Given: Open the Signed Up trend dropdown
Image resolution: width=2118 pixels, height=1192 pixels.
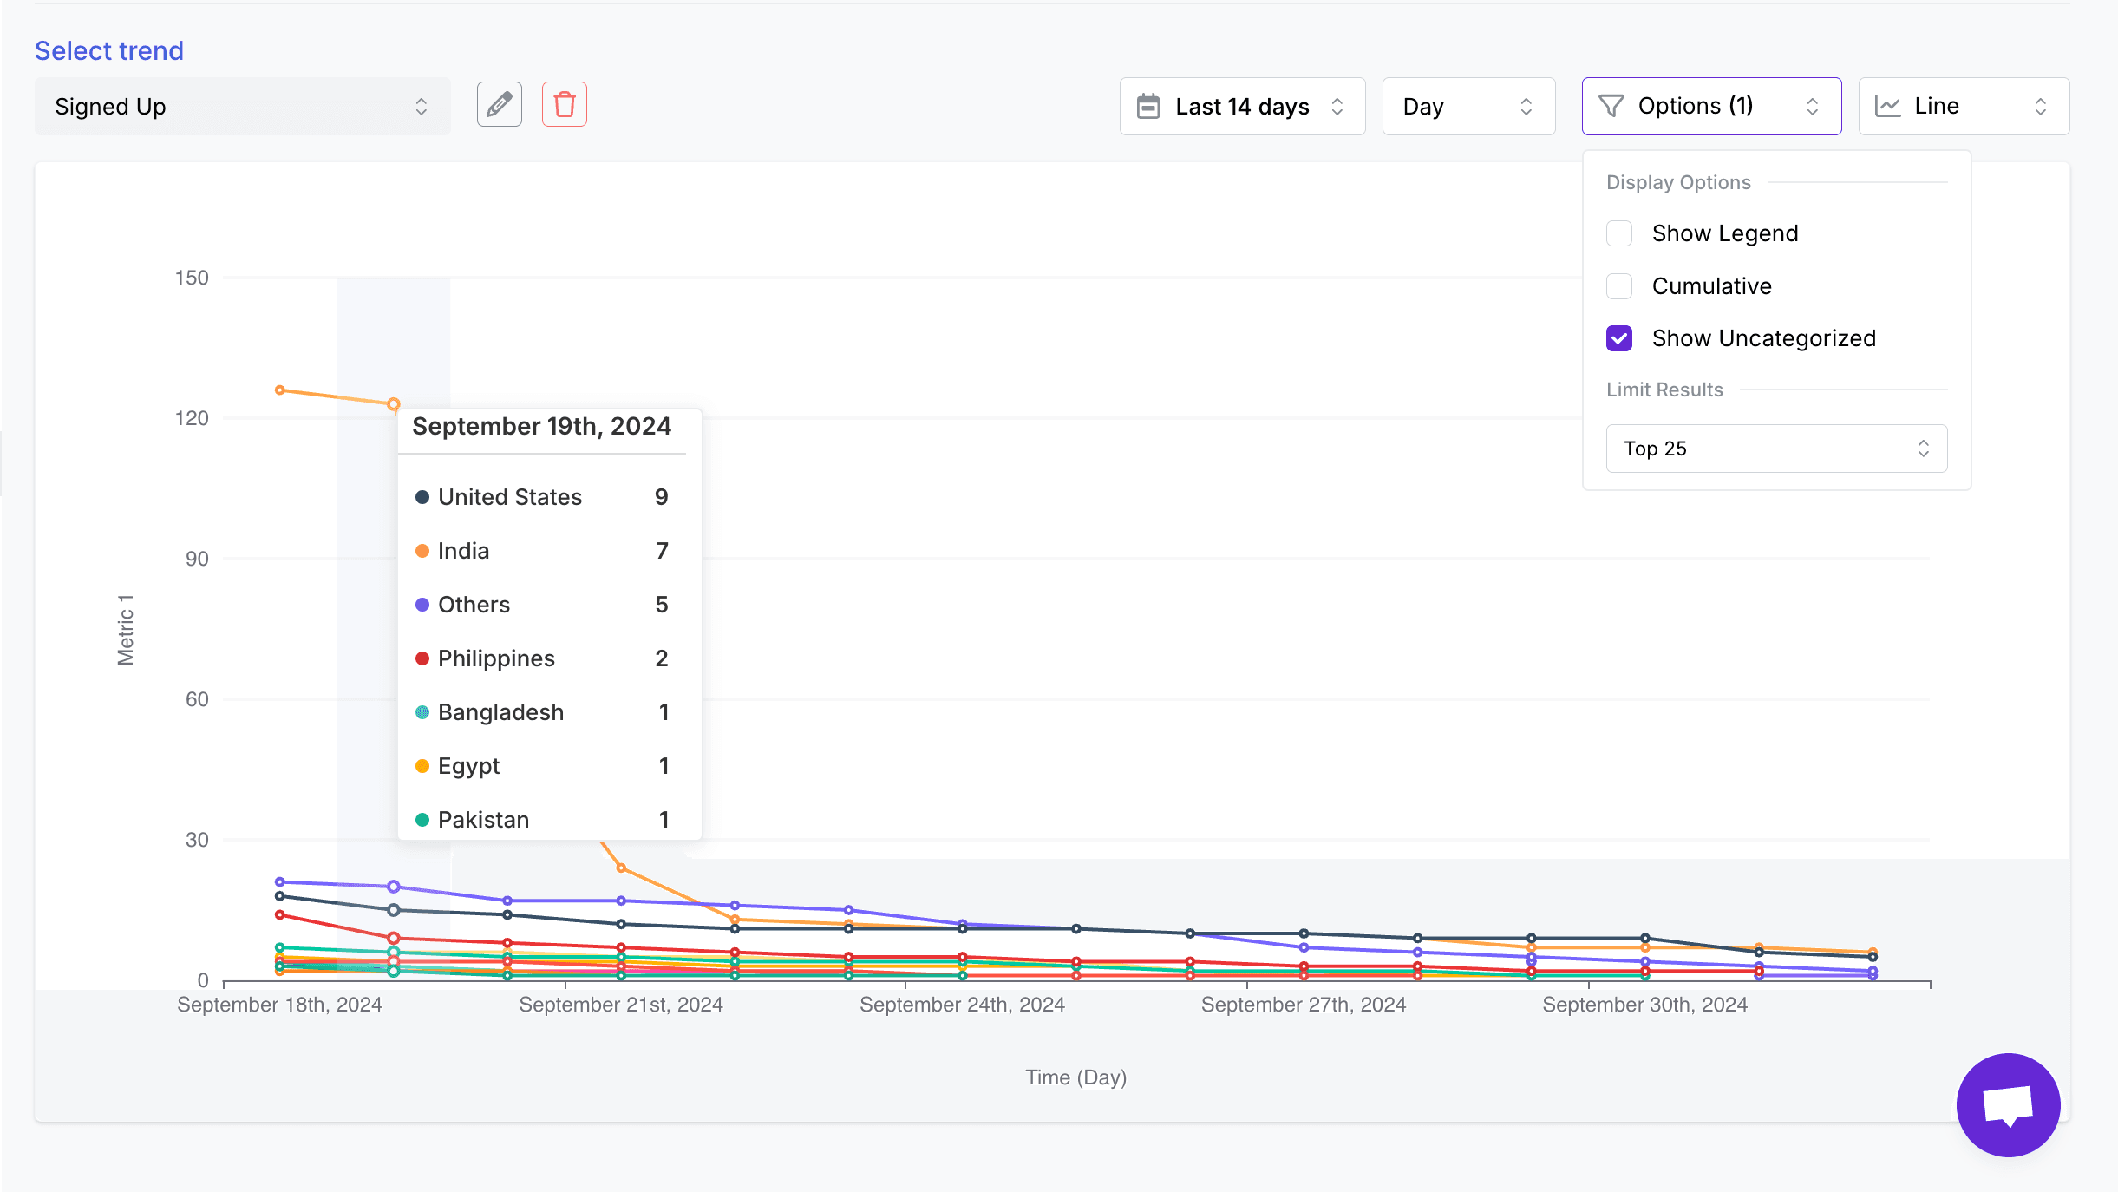Looking at the screenshot, I should pyautogui.click(x=243, y=106).
